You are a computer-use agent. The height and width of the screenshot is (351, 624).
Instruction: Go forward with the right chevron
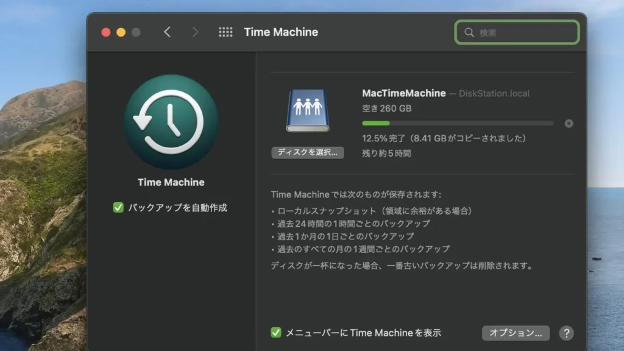(x=195, y=32)
